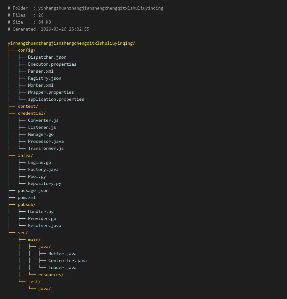The image size is (287, 299).
Task: Select Repository.py file entry
Action: 44,183
